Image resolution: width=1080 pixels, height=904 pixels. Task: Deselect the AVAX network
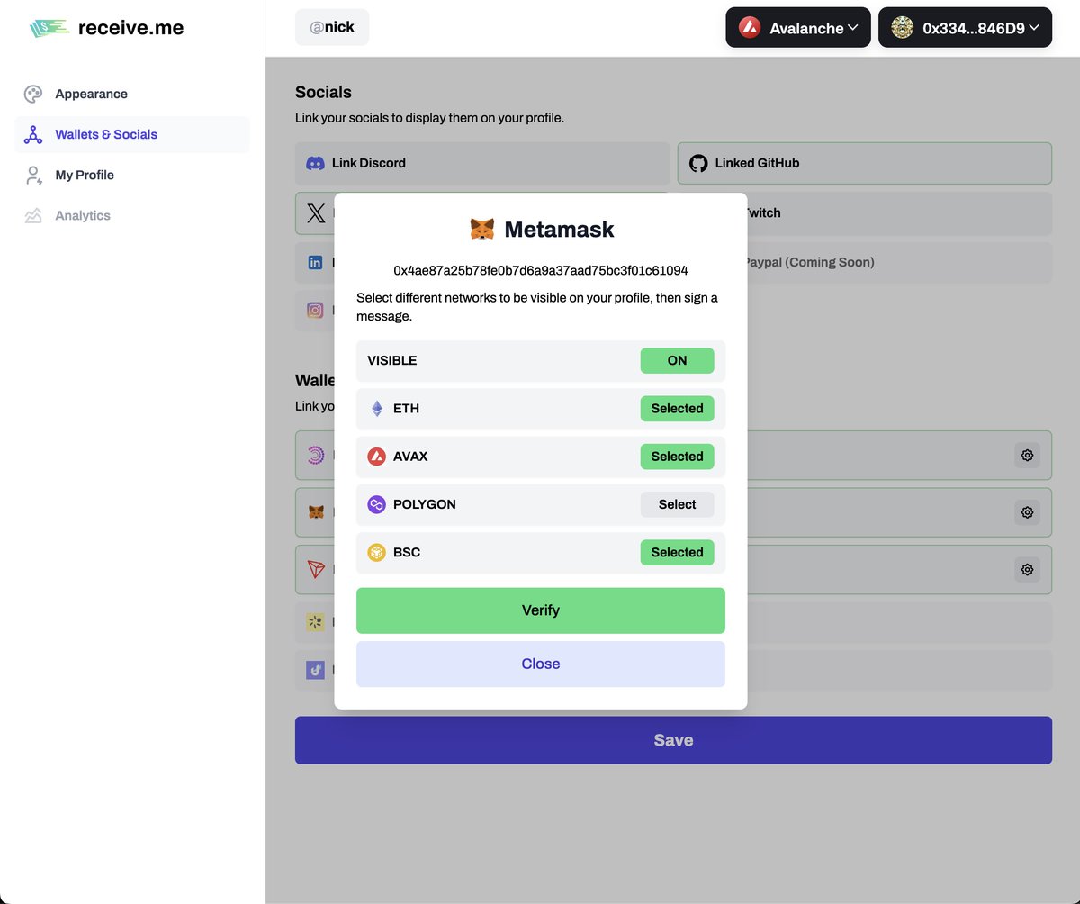click(677, 457)
